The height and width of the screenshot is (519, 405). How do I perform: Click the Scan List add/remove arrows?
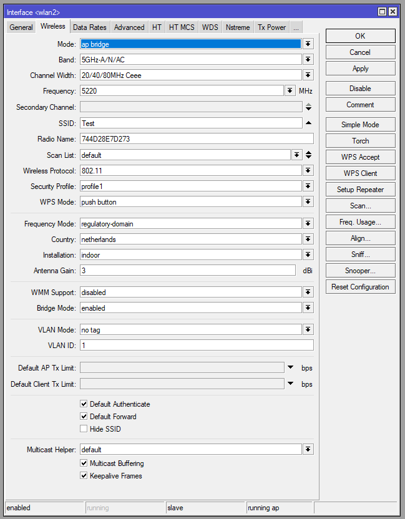(308, 155)
